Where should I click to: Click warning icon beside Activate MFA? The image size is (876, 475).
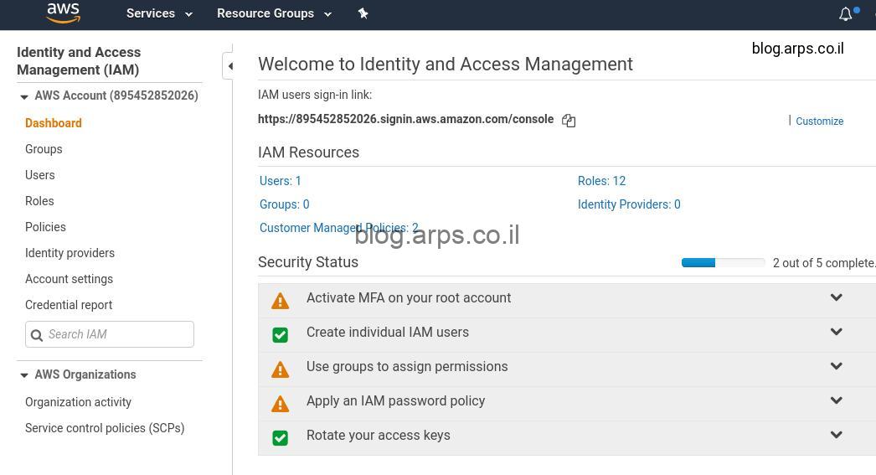pos(280,301)
